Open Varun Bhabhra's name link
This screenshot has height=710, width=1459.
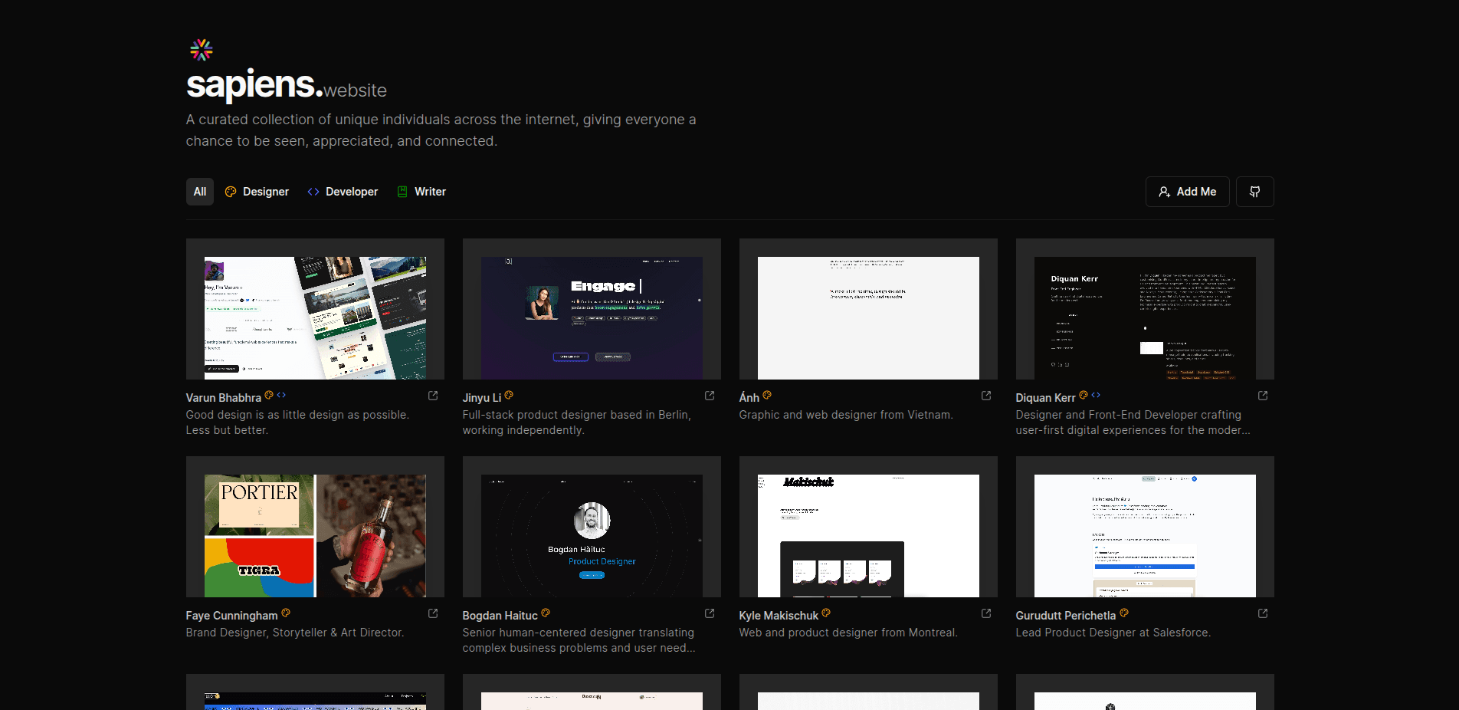(x=224, y=398)
